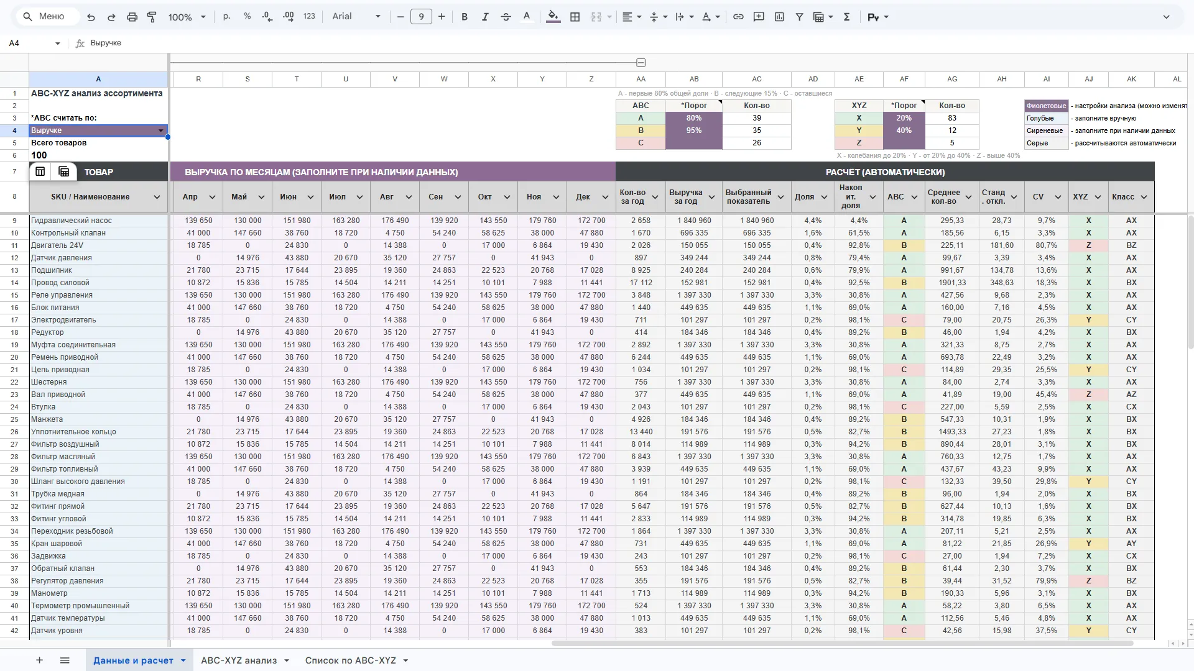
Task: Insert a chart
Action: [x=779, y=17]
